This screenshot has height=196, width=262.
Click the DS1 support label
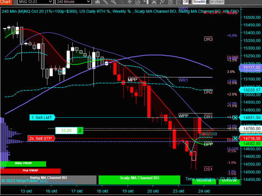(208, 169)
